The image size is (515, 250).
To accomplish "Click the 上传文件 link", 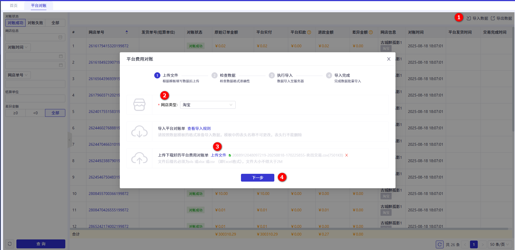I will (218, 155).
